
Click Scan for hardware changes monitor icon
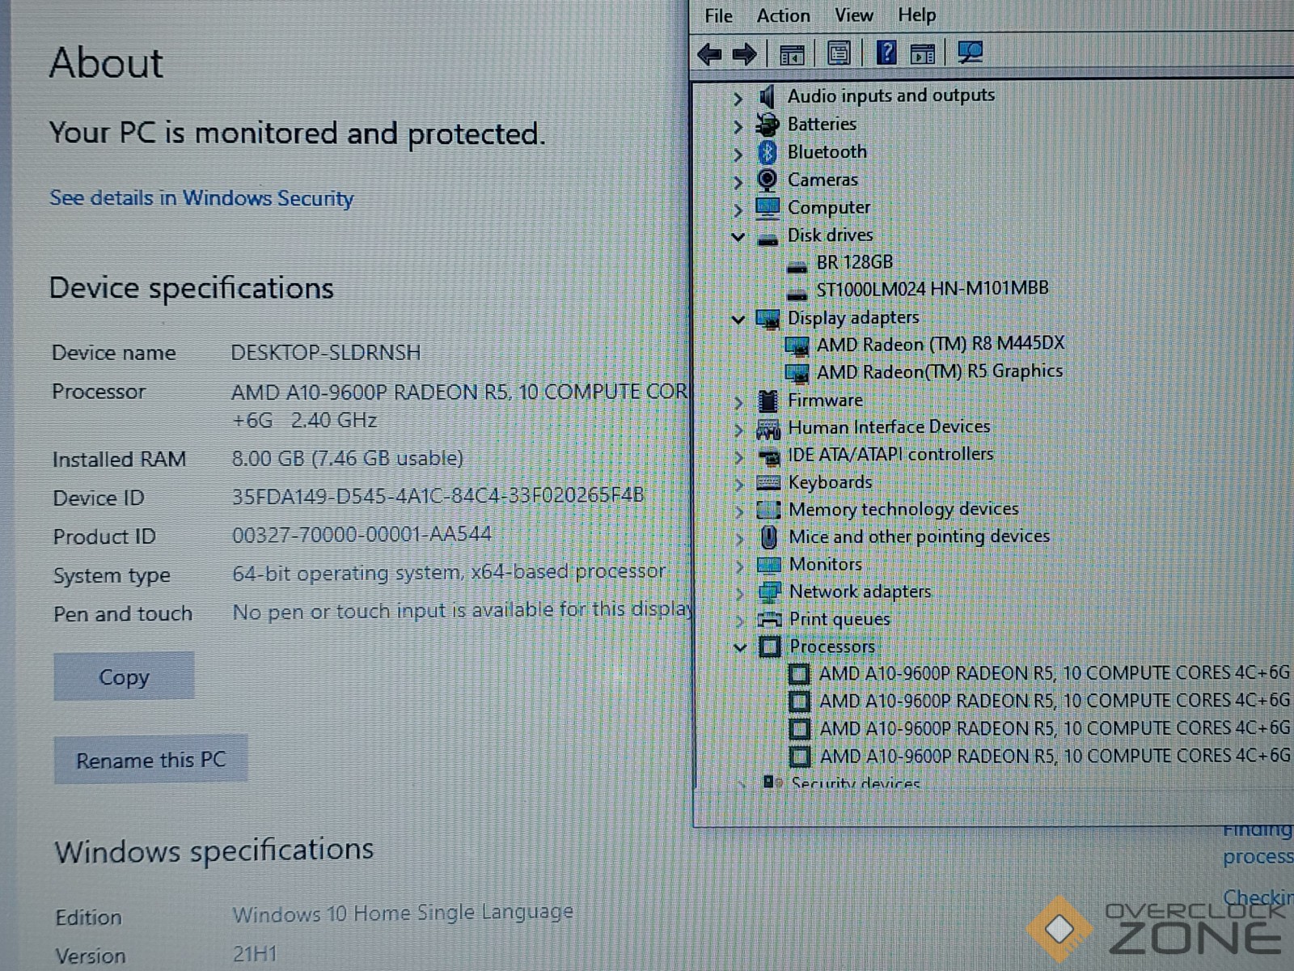[970, 53]
